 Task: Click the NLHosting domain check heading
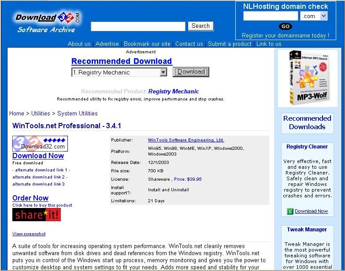[286, 6]
